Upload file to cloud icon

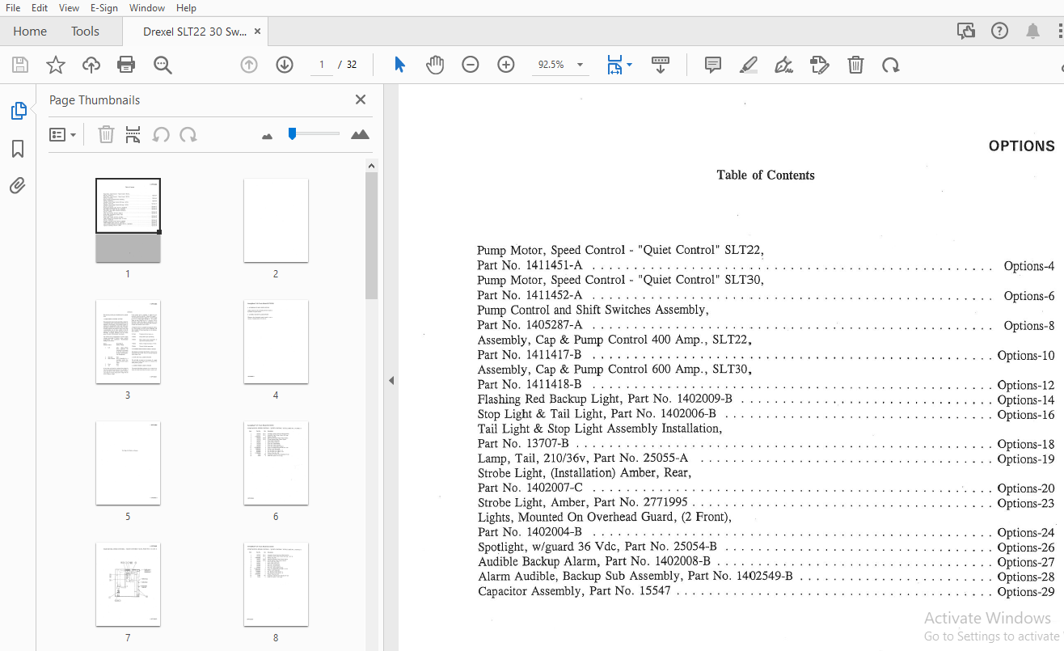91,65
